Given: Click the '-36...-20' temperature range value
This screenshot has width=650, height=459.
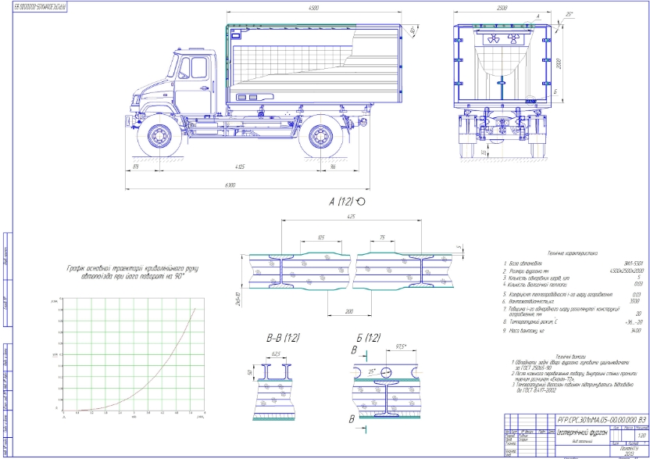Looking at the screenshot, I should [x=634, y=322].
